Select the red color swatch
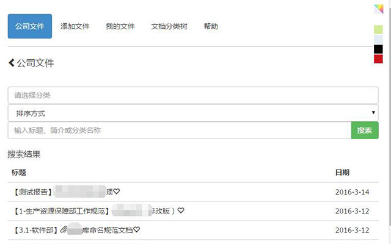This screenshot has height=244, width=391. [378, 59]
